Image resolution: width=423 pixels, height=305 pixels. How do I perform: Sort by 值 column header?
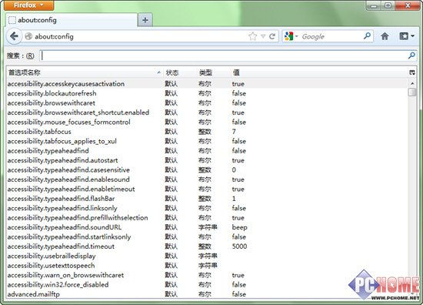(x=319, y=72)
